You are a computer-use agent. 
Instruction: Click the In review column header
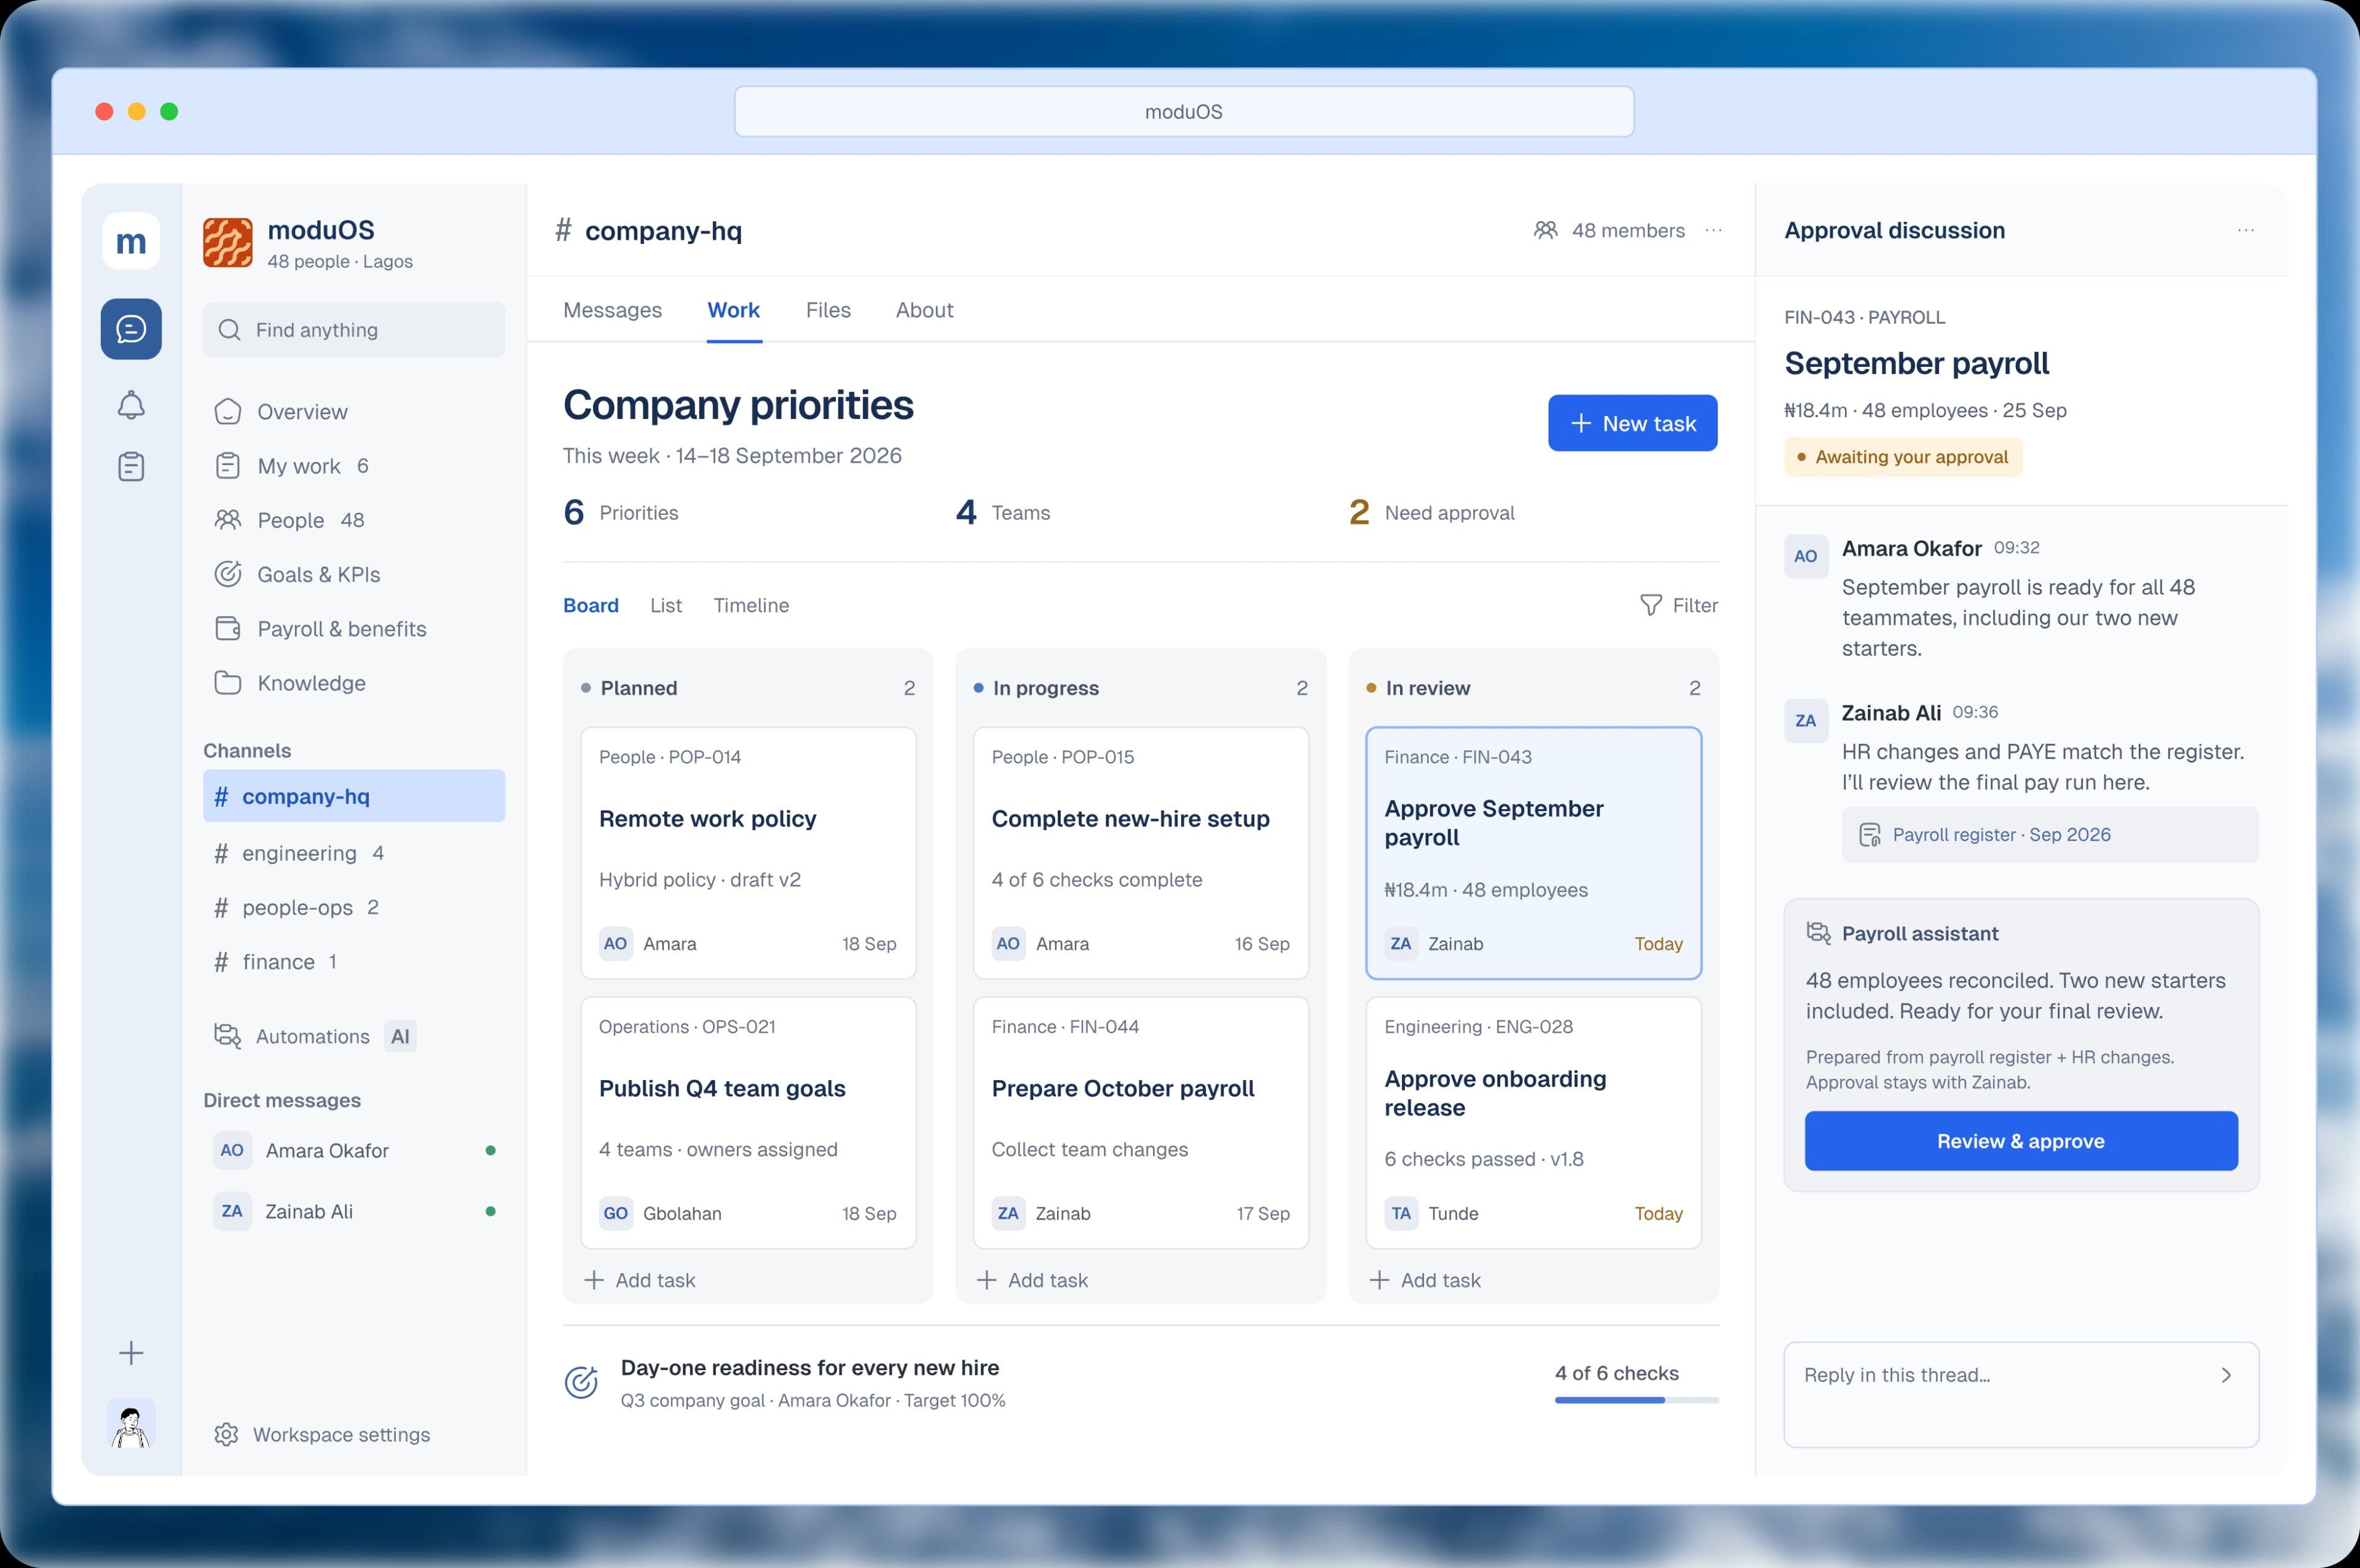click(x=1533, y=688)
